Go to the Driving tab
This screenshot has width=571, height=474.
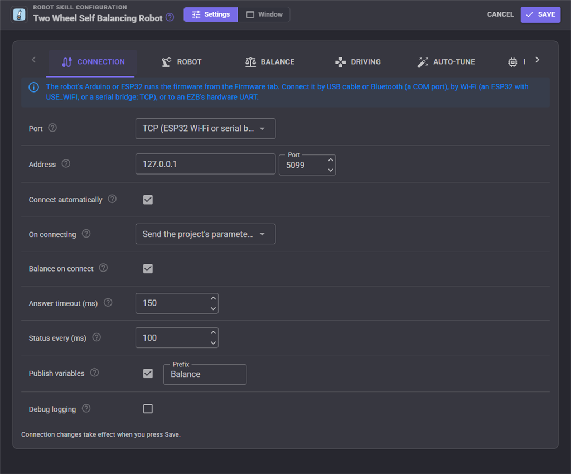pos(358,62)
